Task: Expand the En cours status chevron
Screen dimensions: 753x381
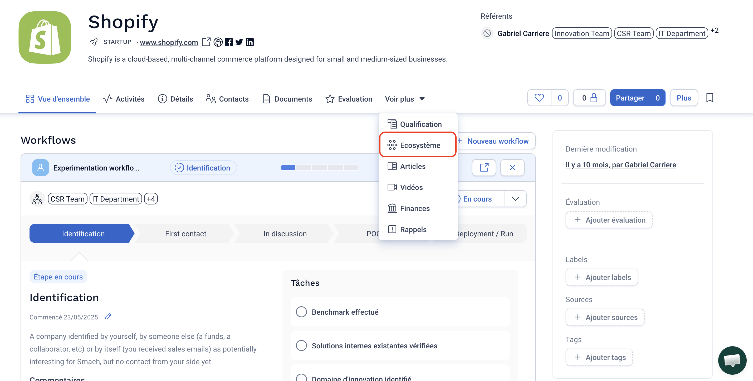Action: (x=515, y=199)
